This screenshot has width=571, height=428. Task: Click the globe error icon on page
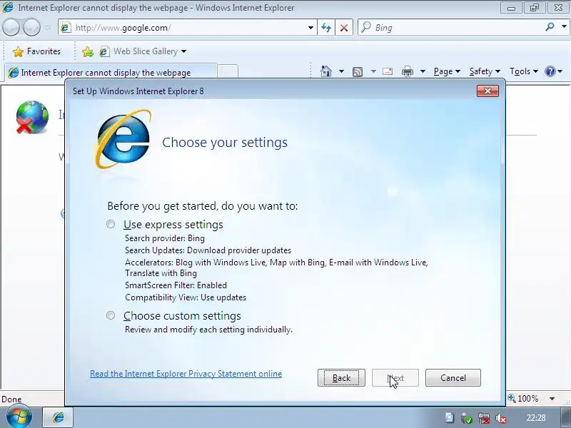pyautogui.click(x=32, y=117)
